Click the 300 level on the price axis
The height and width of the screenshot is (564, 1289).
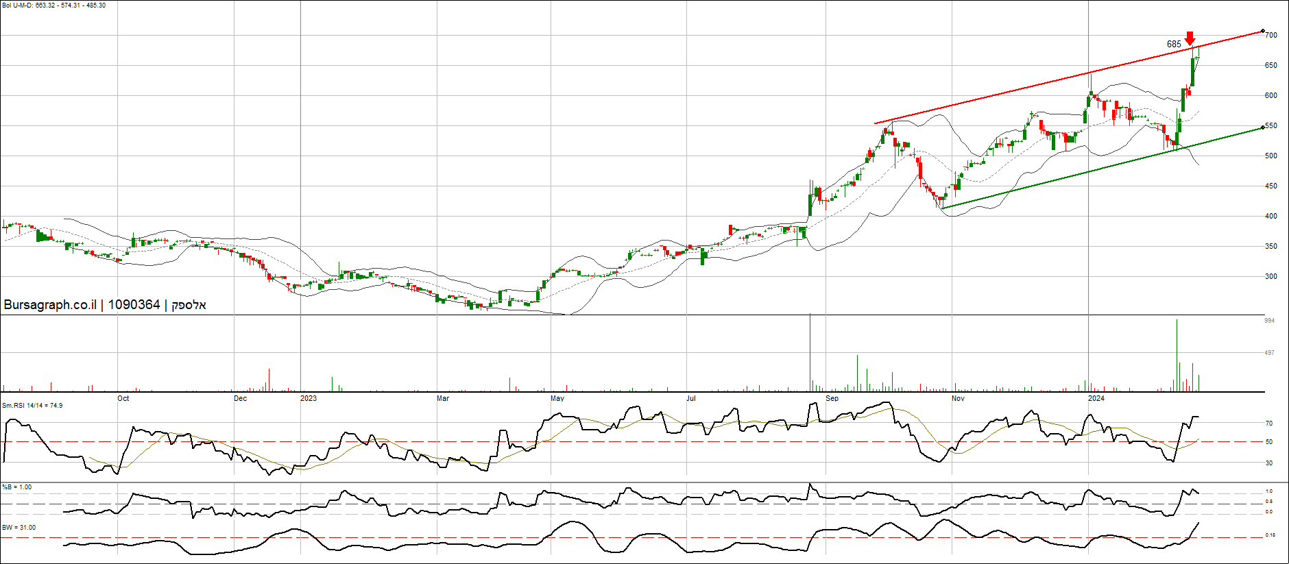pyautogui.click(x=1271, y=276)
